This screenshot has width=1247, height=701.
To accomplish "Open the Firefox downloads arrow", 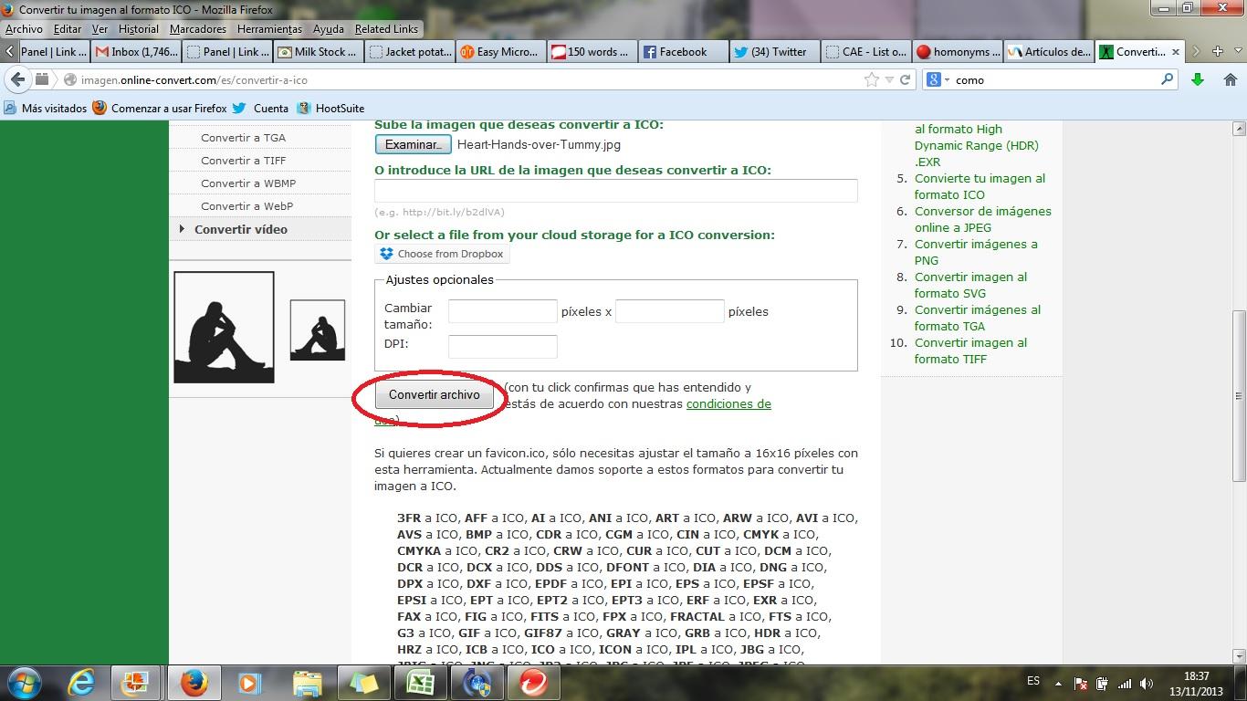I will (1198, 80).
